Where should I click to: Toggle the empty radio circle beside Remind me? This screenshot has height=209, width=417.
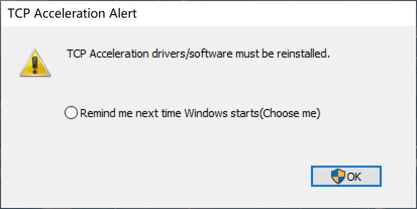(71, 113)
